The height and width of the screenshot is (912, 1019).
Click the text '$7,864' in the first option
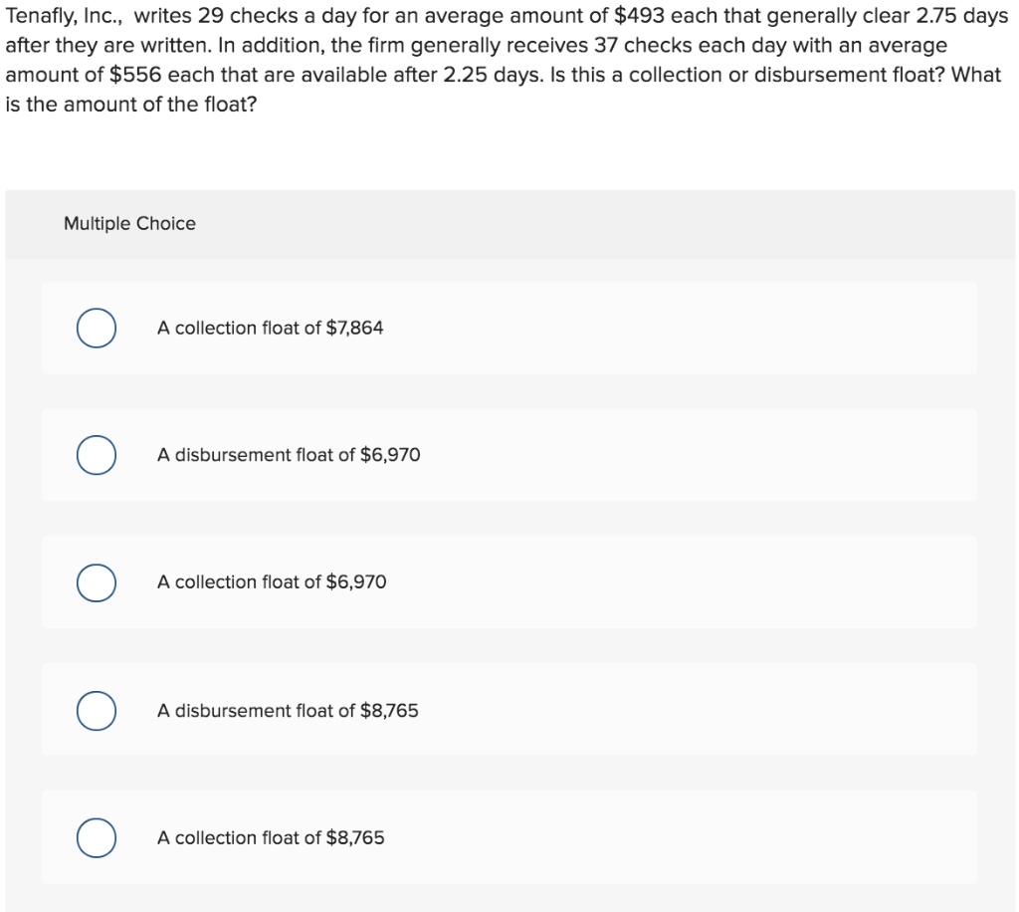pos(357,327)
